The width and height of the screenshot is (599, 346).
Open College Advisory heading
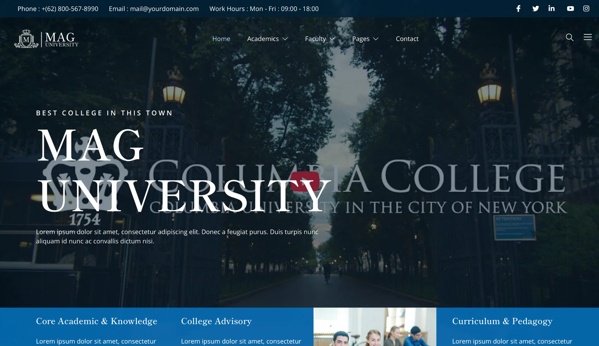(216, 321)
